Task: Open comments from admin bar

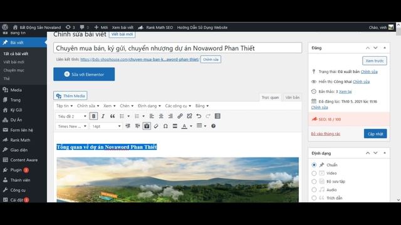Action: [x=84, y=27]
